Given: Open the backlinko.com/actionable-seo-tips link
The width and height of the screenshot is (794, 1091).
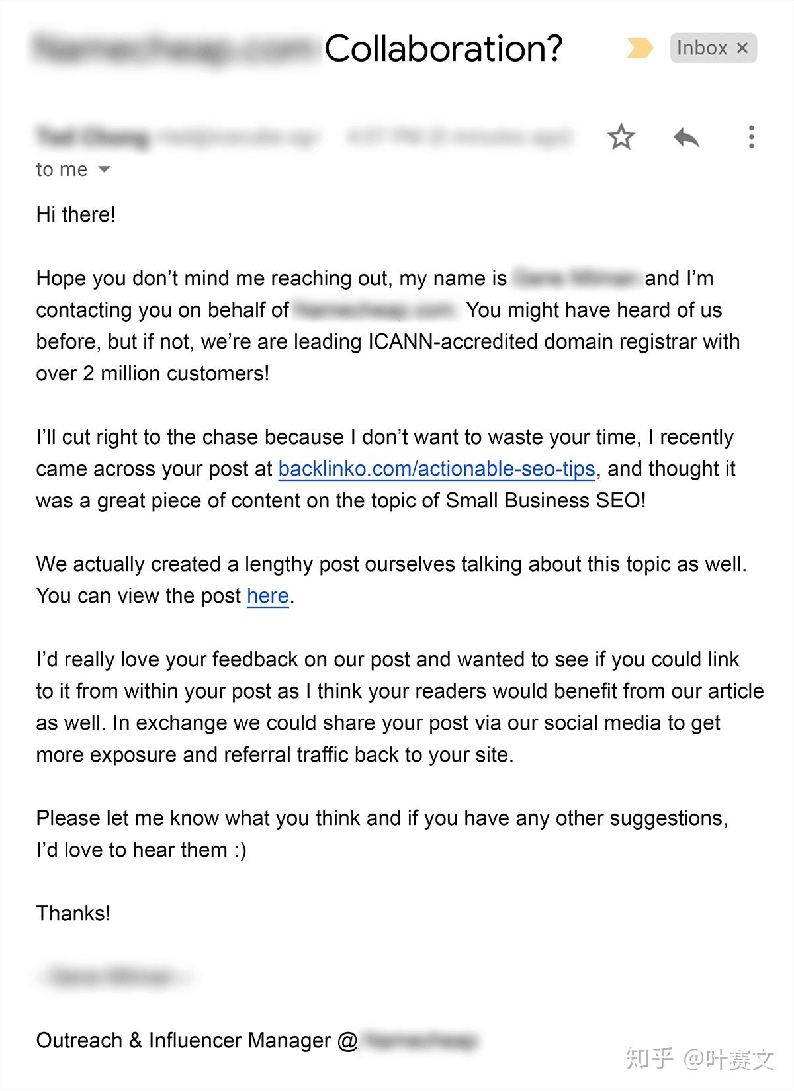Looking at the screenshot, I should pyautogui.click(x=437, y=469).
